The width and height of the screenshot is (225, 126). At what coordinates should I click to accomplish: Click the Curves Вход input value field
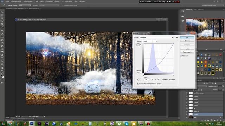point(147,79)
